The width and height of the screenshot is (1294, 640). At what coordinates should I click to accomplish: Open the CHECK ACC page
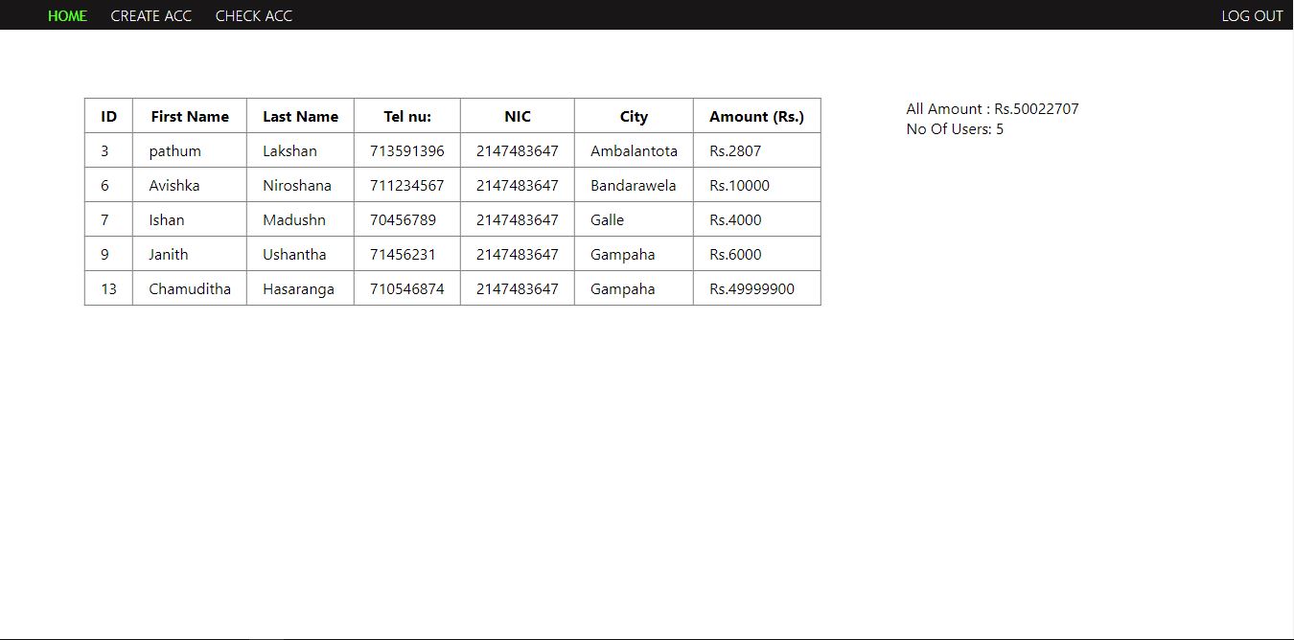pyautogui.click(x=253, y=15)
